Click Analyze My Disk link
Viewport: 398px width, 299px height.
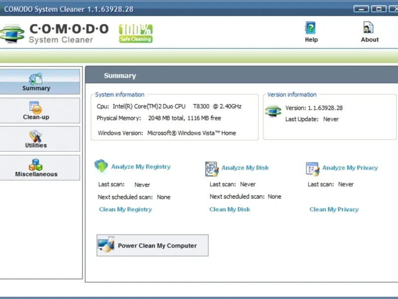coord(245,168)
